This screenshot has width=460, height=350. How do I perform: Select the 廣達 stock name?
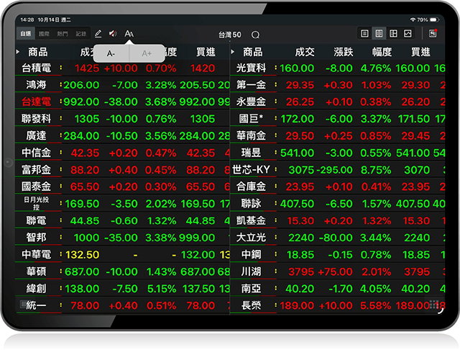37,135
